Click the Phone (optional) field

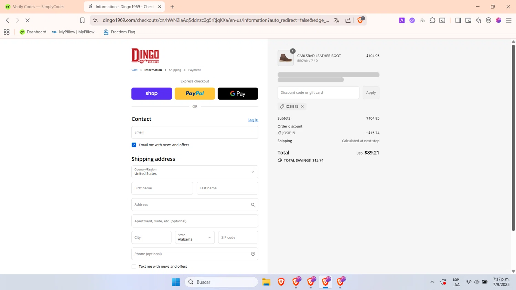195,254
